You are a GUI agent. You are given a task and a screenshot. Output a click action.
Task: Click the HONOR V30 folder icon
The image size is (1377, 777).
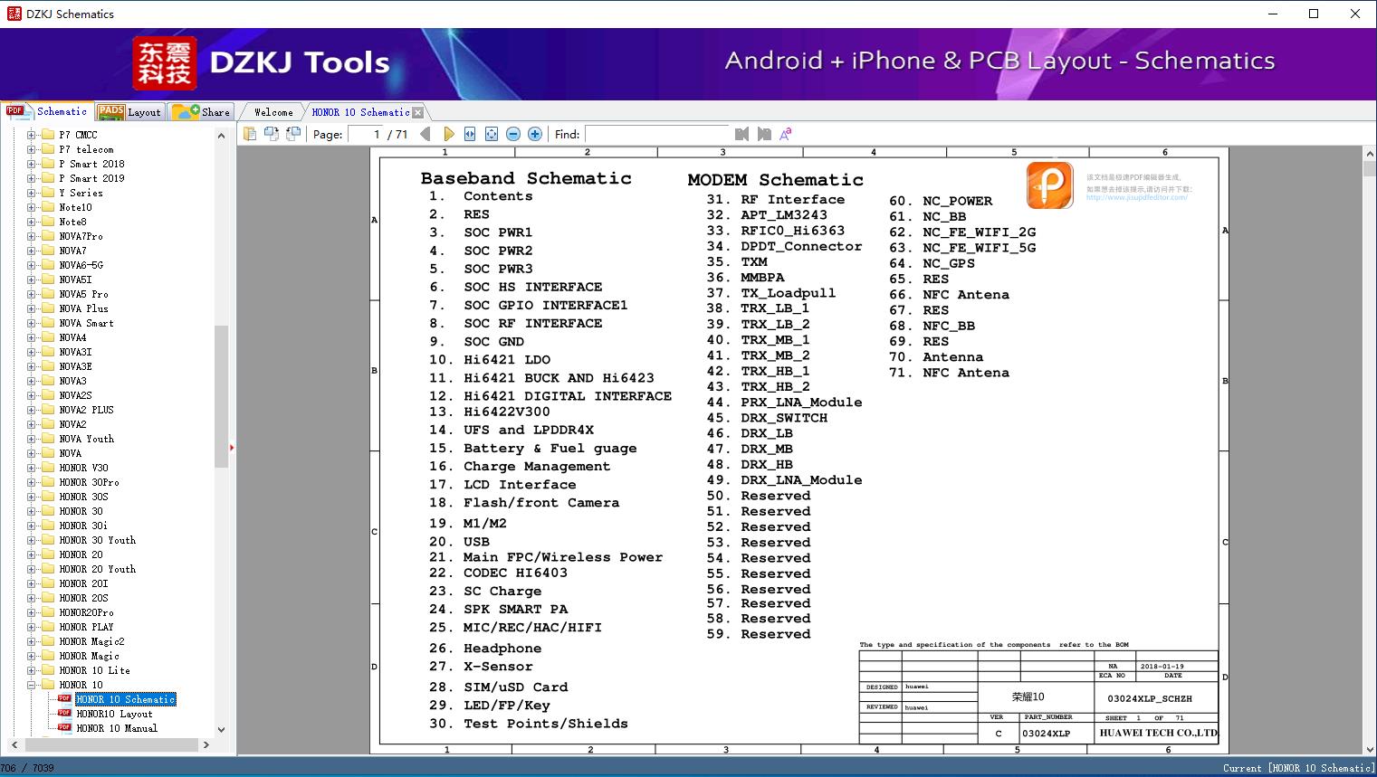click(48, 468)
